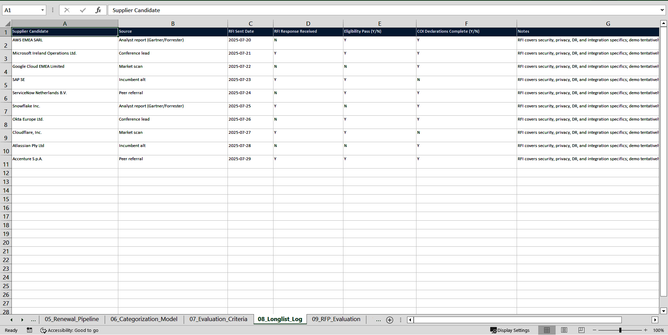Show more sheets ellipsis after 09_RFP_Evaluation
The height and width of the screenshot is (335, 668).
(379, 320)
